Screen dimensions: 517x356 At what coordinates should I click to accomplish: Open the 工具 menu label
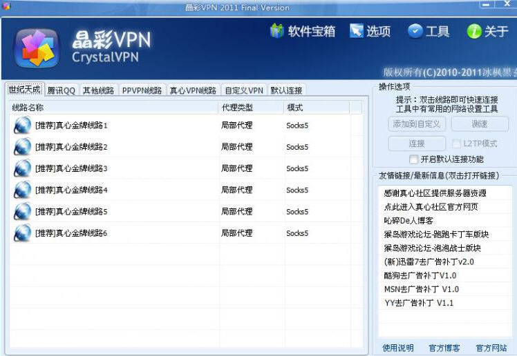[x=438, y=32]
